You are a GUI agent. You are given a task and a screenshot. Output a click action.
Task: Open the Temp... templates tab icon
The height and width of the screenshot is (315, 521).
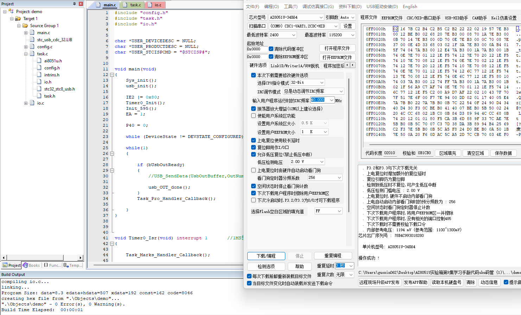(x=66, y=265)
